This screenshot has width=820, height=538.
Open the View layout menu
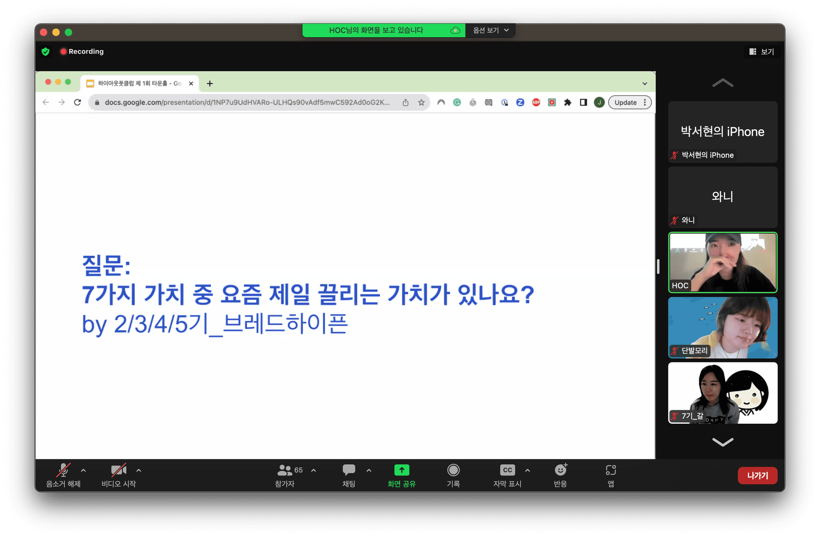[x=762, y=52]
